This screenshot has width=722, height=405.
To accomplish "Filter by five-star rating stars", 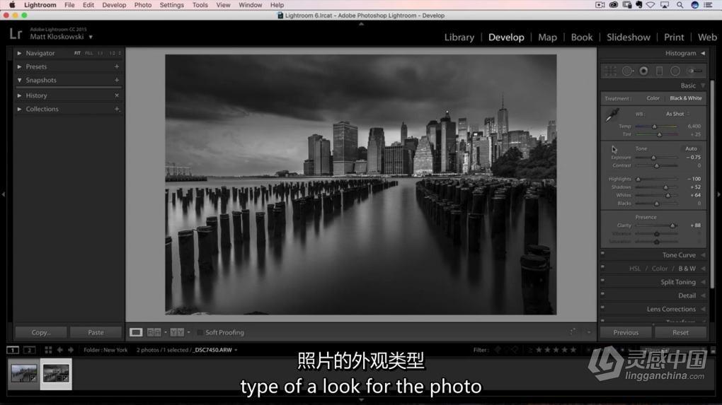I will [x=556, y=350].
